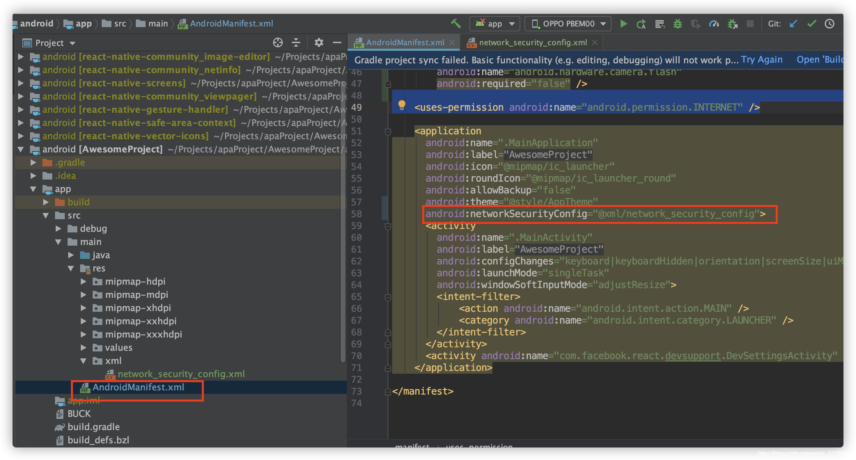Open Project panel gear settings

coord(319,42)
